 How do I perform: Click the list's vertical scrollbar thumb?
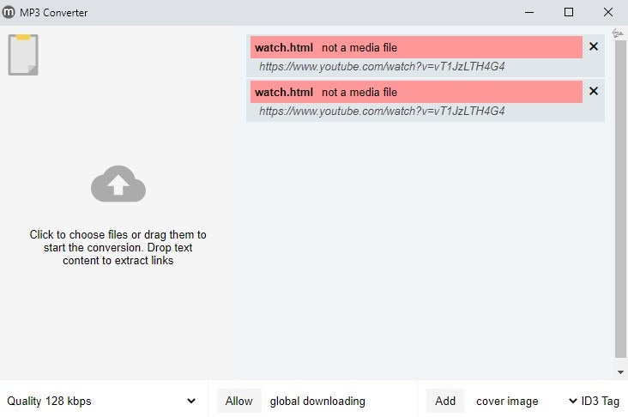620,199
